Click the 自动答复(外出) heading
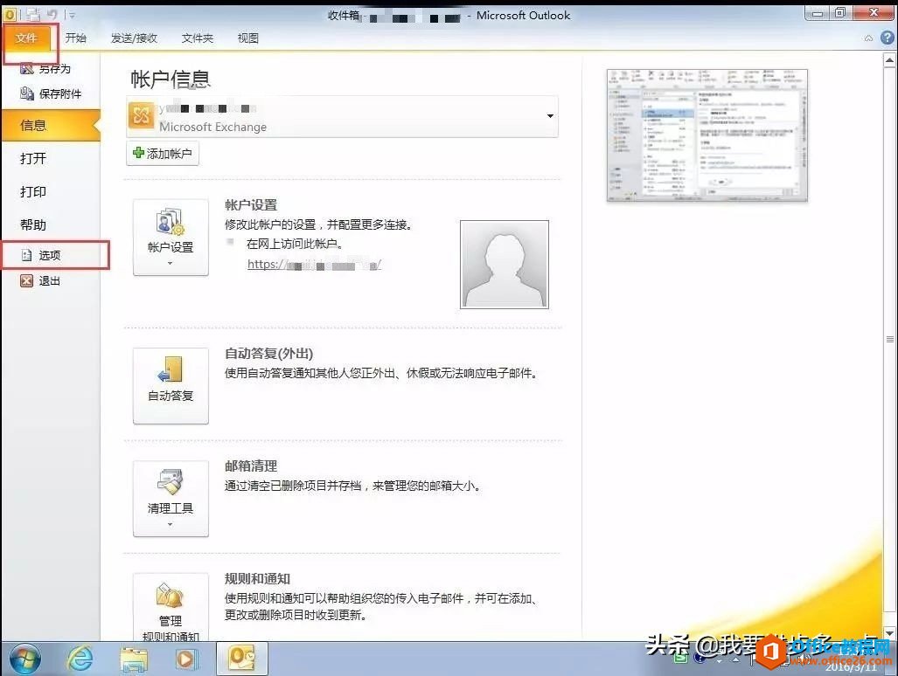The width and height of the screenshot is (898, 676). pyautogui.click(x=268, y=354)
